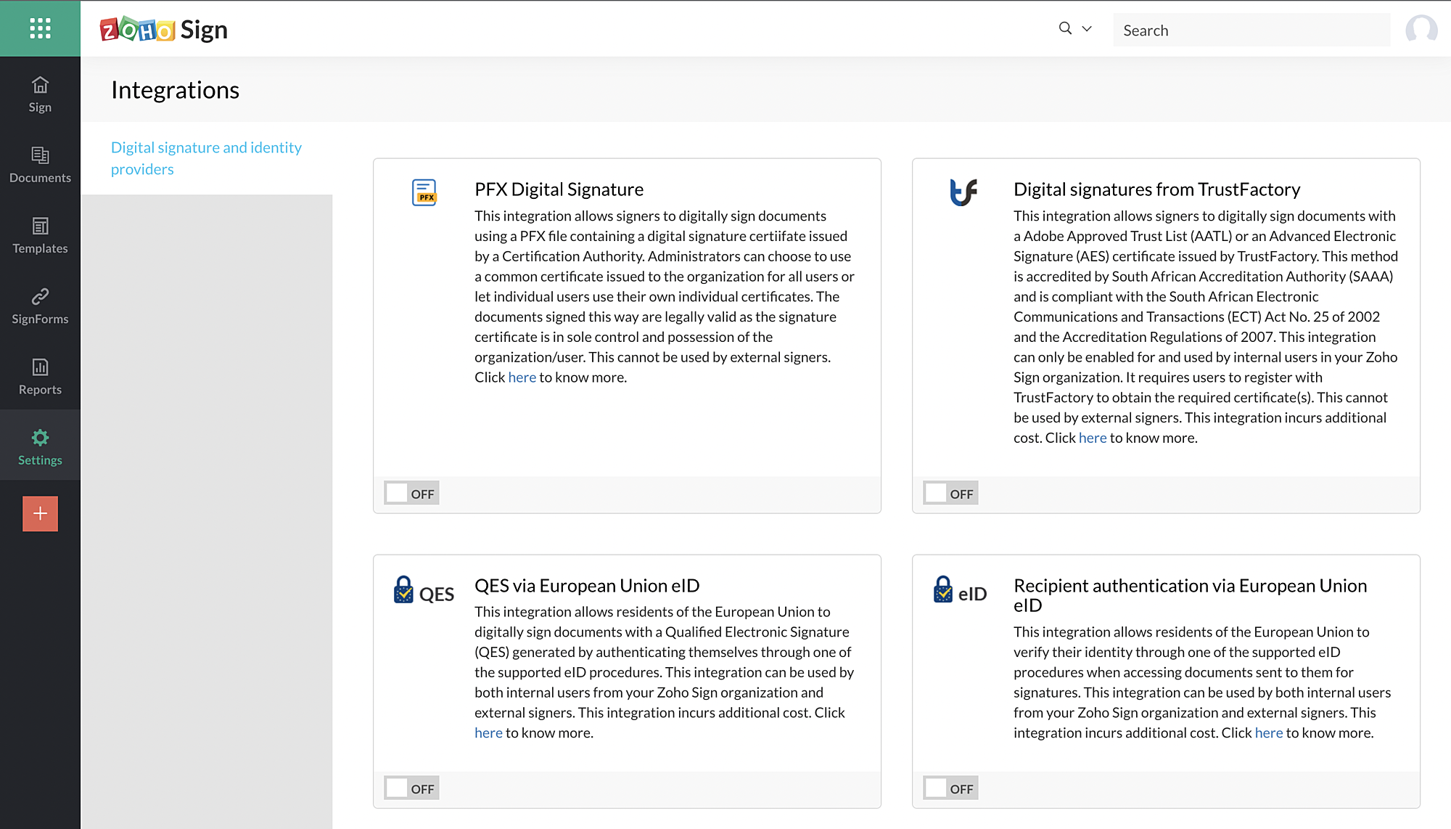Open the 'here' link in PFX description

[522, 377]
